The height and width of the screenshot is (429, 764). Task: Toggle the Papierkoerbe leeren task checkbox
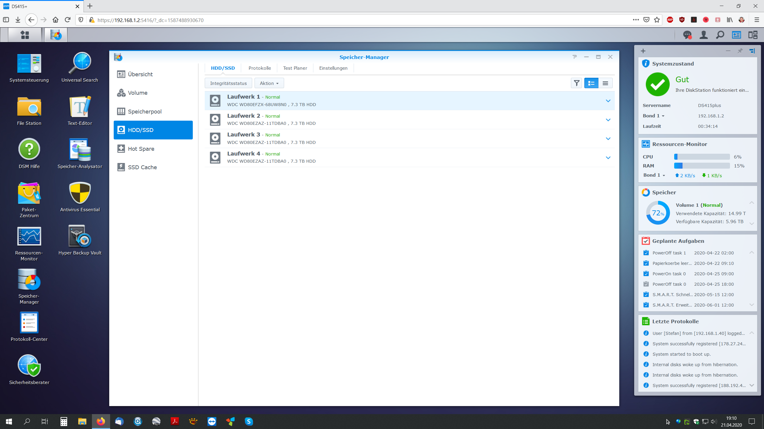[646, 263]
